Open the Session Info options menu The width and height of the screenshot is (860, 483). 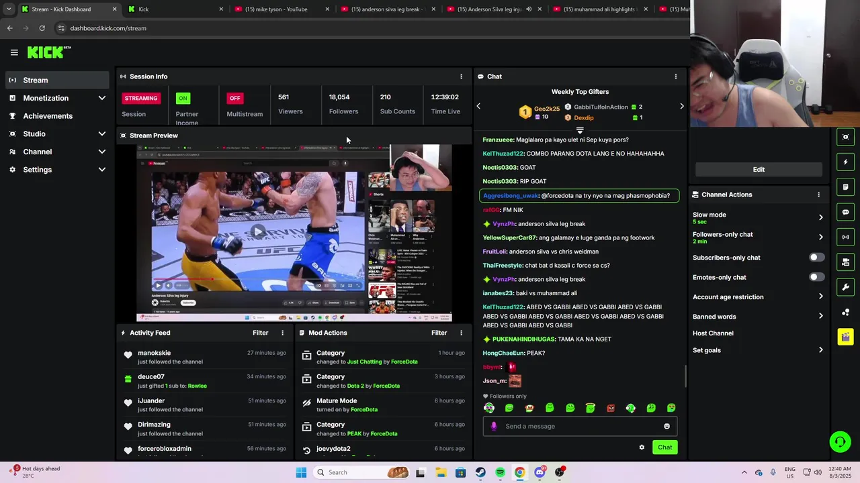(x=461, y=76)
